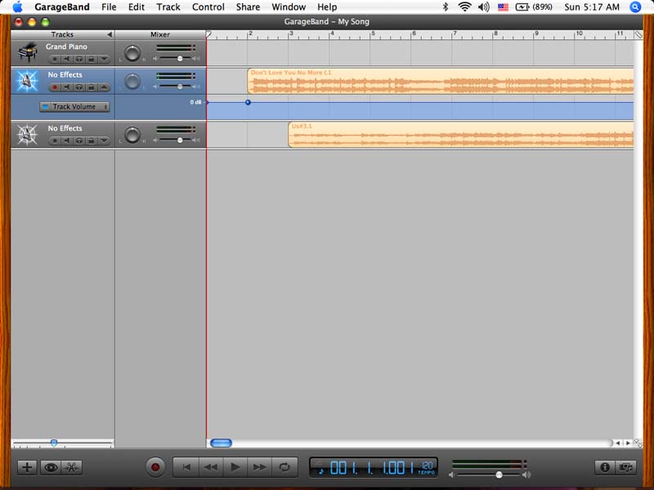
Task: Toggle record enable on the selected No Effects track
Action: pos(54,87)
